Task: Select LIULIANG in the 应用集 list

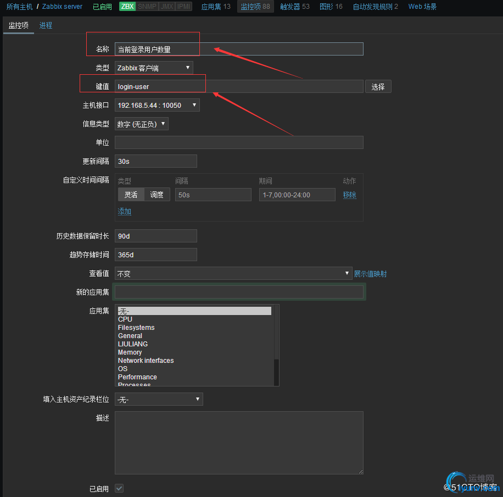Action: point(194,344)
